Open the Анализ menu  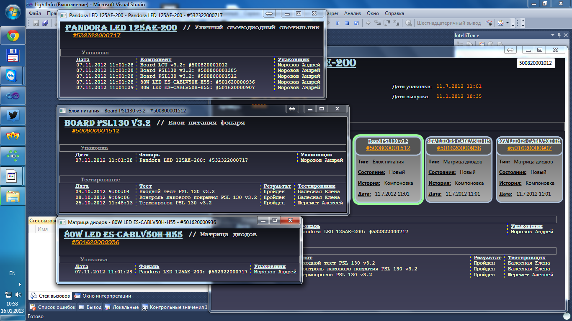tap(352, 13)
